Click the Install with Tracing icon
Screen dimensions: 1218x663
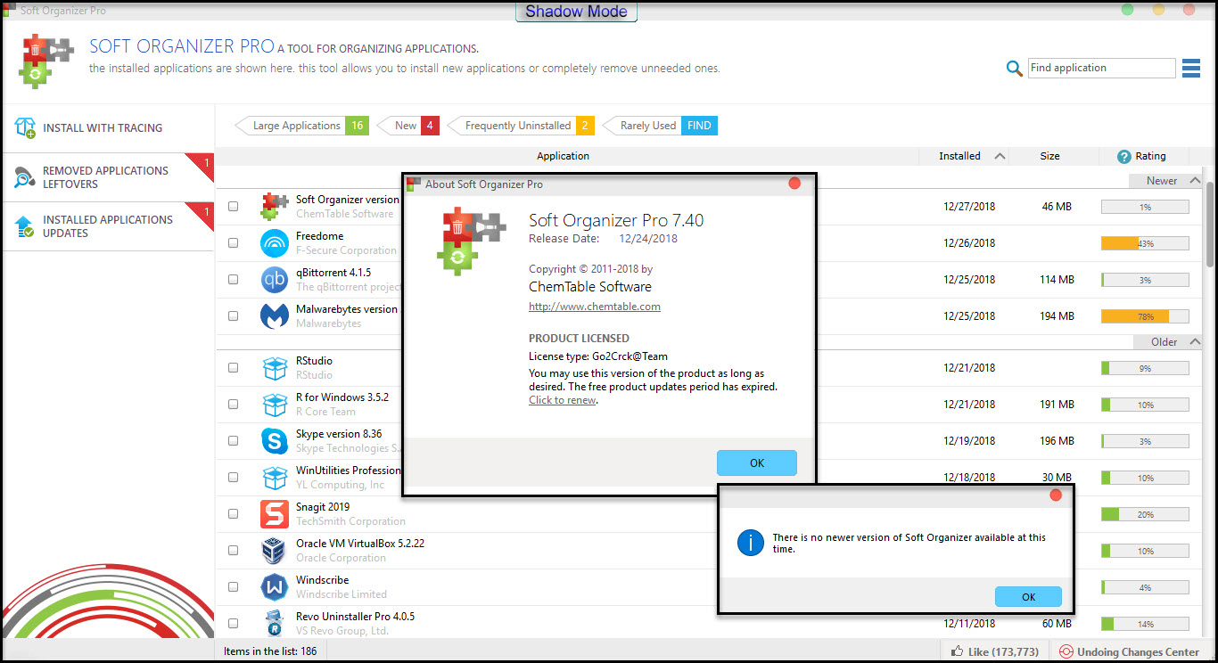(x=25, y=127)
